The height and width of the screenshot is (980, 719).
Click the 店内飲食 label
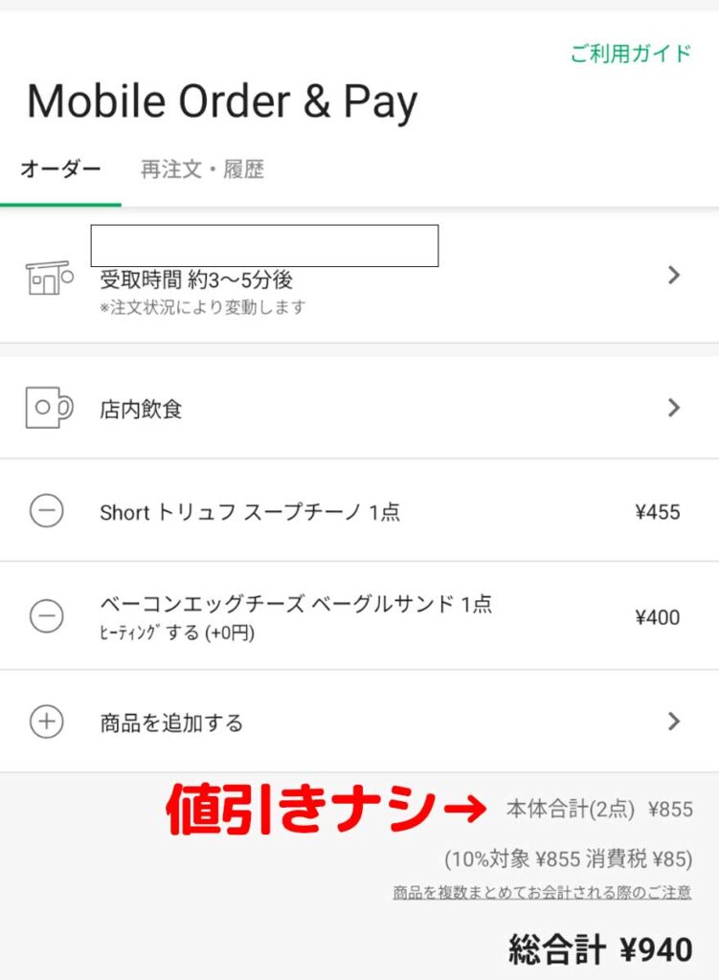141,410
